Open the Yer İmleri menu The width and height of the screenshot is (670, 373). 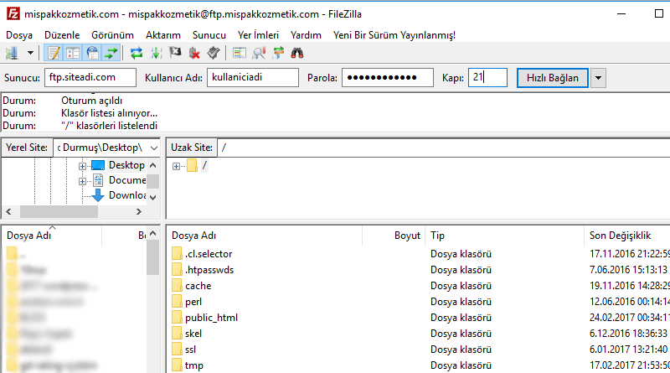[x=258, y=35]
